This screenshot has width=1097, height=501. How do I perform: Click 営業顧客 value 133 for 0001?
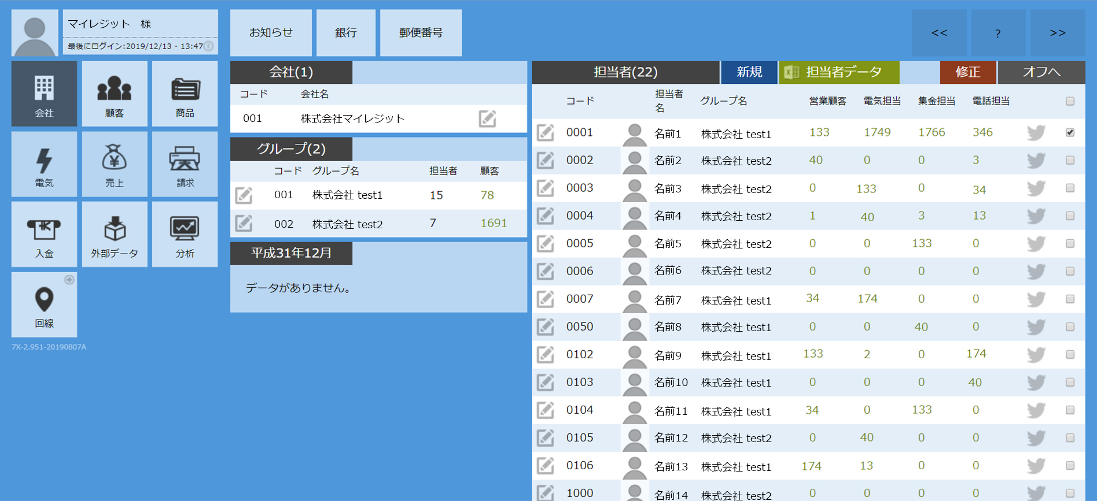819,132
